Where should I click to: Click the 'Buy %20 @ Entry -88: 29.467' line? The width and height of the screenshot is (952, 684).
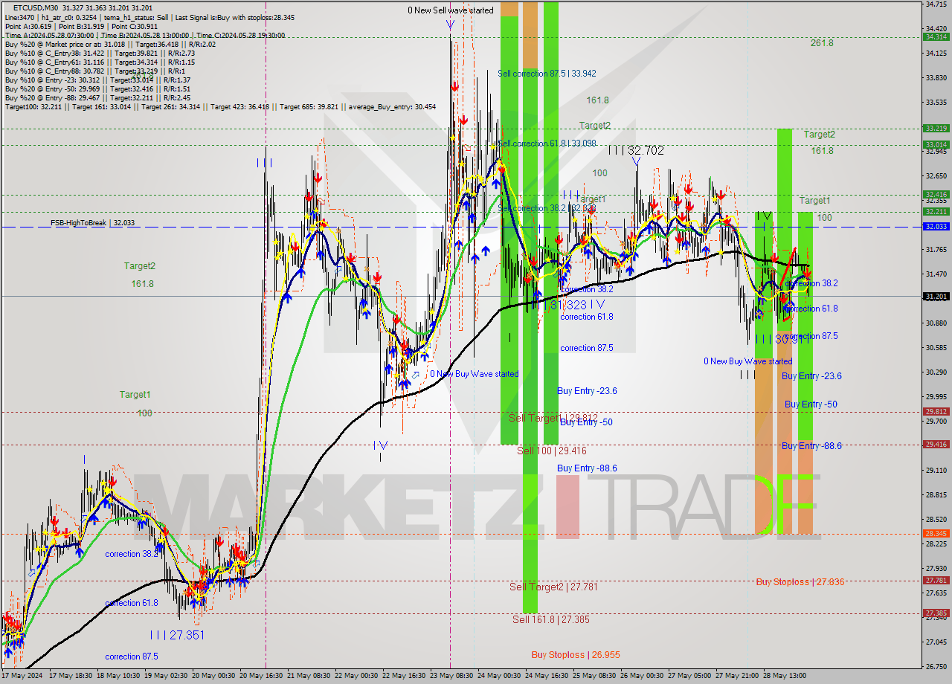(x=97, y=98)
